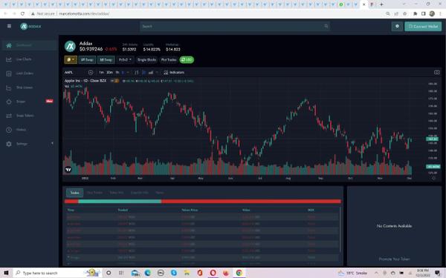Expand the yellow coin dropdown button
Screen dimensions: 446x278
(x=71, y=60)
